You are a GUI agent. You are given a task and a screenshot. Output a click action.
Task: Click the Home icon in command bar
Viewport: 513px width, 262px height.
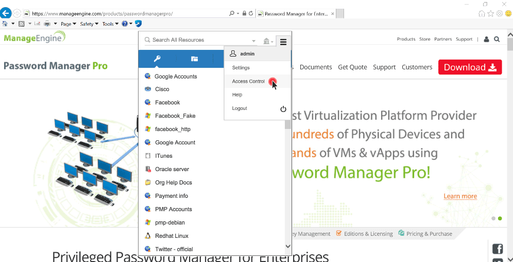(x=5, y=24)
